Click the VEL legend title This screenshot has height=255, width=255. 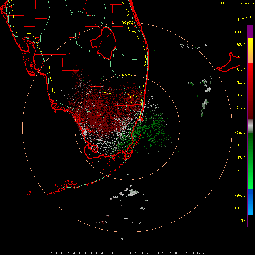pos(249,17)
